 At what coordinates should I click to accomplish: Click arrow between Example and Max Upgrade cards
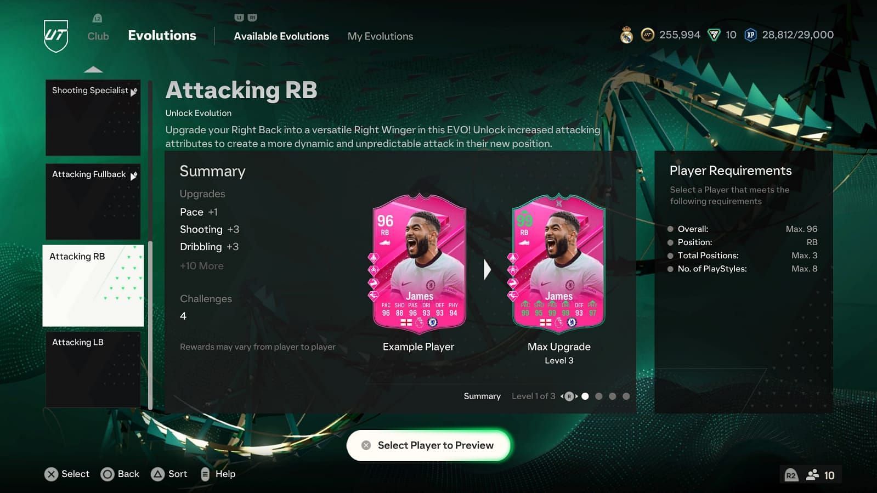tap(487, 269)
